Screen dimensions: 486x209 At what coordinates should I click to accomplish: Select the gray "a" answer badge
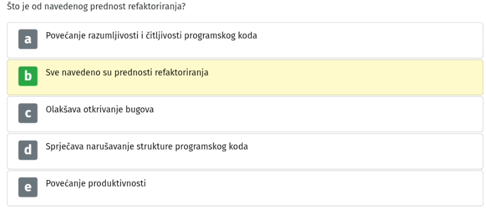click(28, 39)
